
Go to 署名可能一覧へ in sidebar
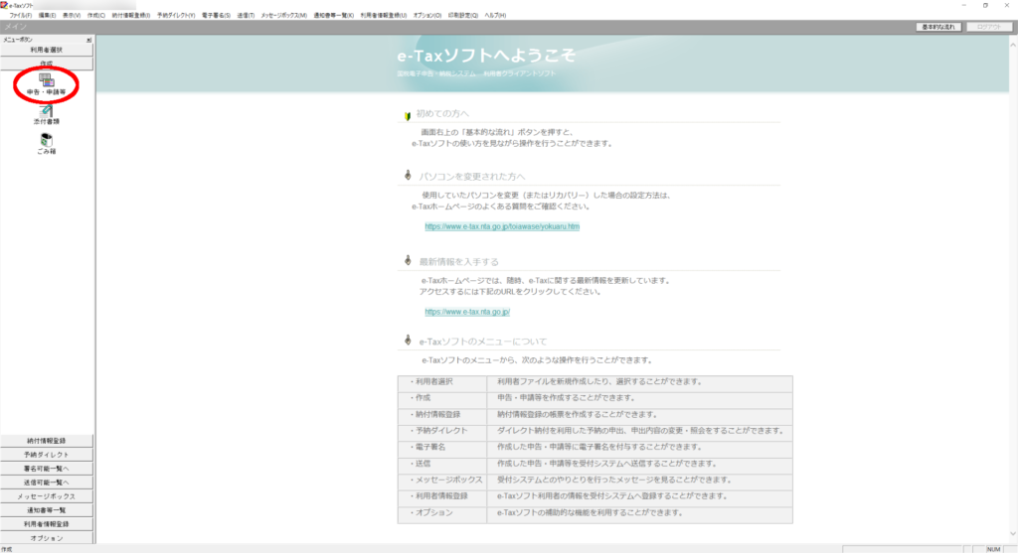tap(47, 469)
